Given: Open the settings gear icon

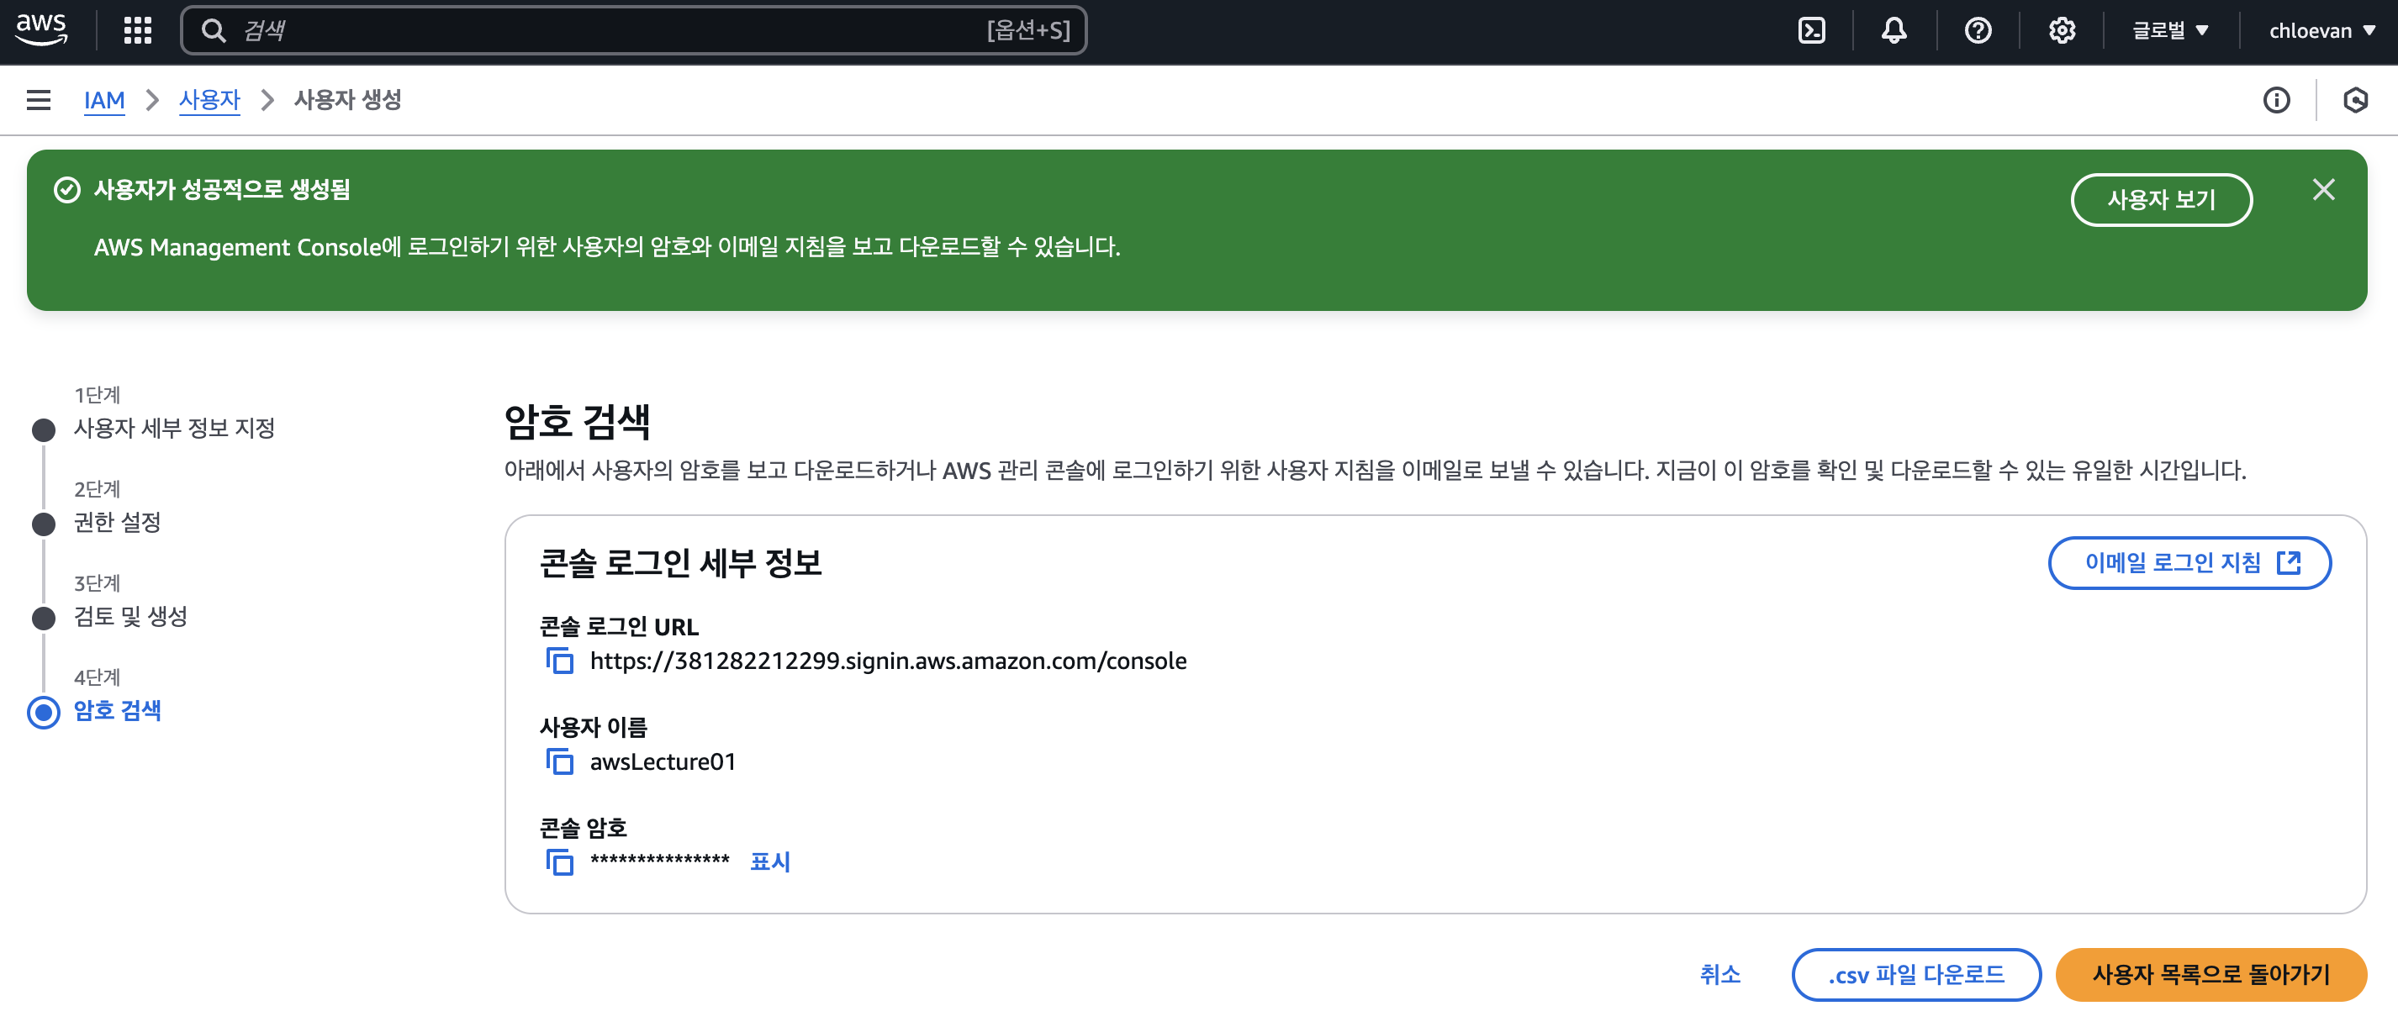Looking at the screenshot, I should (x=2061, y=31).
